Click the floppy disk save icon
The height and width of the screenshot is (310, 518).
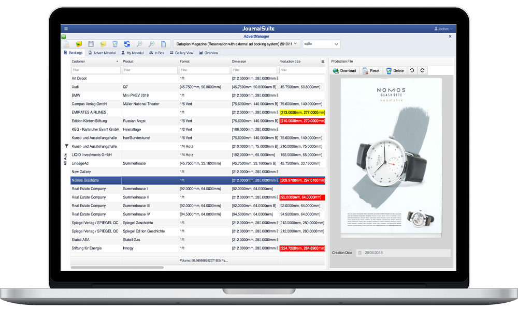pos(91,44)
